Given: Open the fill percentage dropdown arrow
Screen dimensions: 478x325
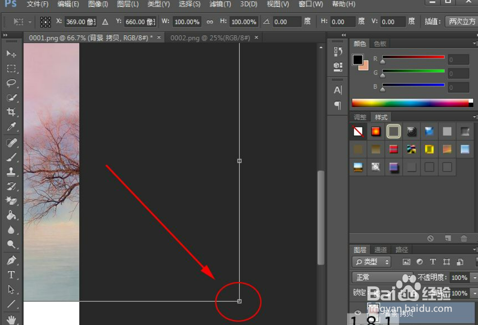Looking at the screenshot, I should pyautogui.click(x=475, y=293).
